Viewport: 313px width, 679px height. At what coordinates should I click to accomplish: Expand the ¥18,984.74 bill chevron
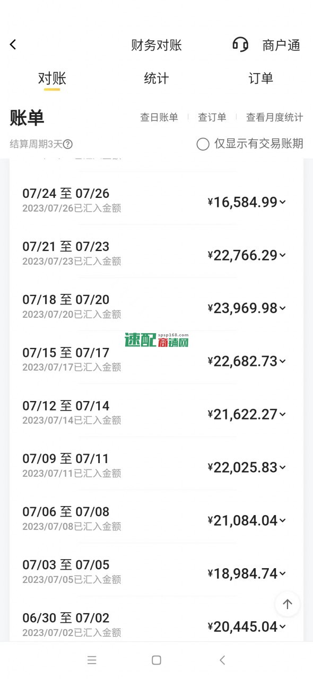point(283,573)
